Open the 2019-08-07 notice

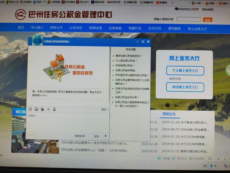point(185,130)
